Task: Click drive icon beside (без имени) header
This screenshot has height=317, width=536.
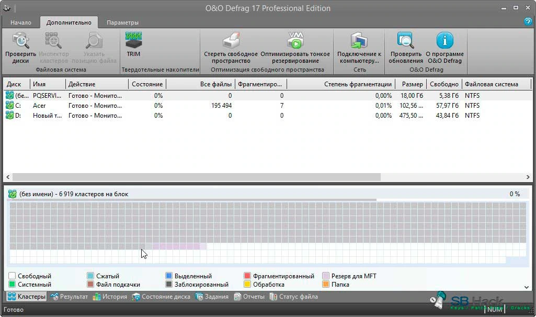Action: point(13,194)
